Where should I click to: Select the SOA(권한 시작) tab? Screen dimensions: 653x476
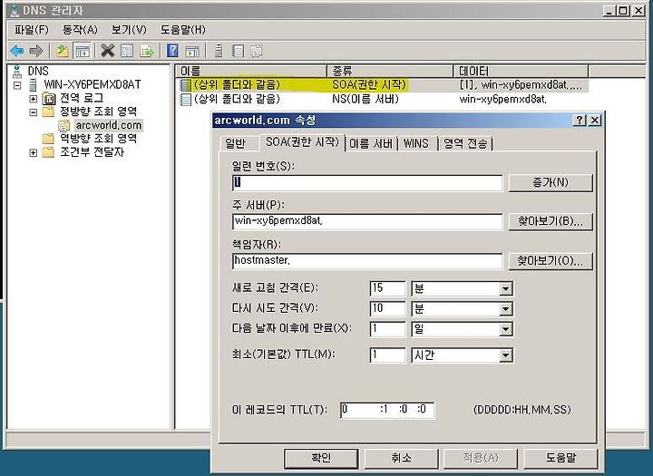[302, 142]
